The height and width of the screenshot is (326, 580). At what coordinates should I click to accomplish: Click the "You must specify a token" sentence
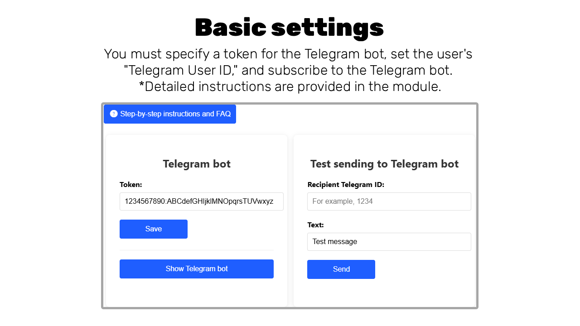point(288,54)
